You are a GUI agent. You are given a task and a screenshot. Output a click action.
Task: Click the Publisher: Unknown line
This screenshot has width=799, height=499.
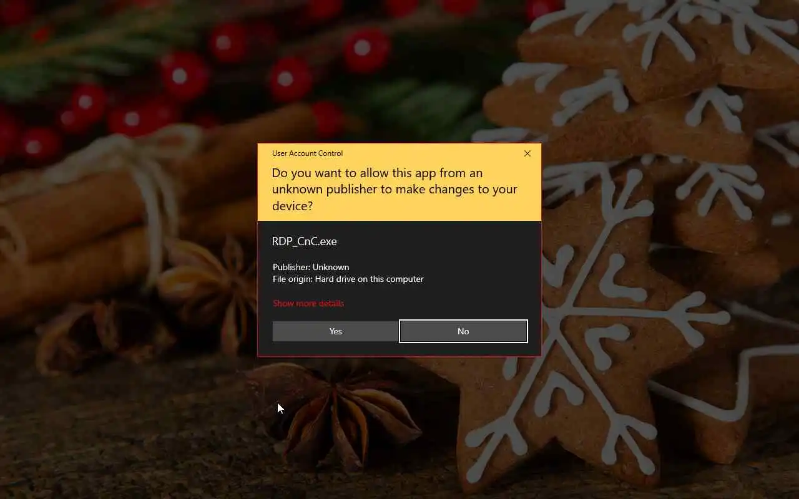311,267
